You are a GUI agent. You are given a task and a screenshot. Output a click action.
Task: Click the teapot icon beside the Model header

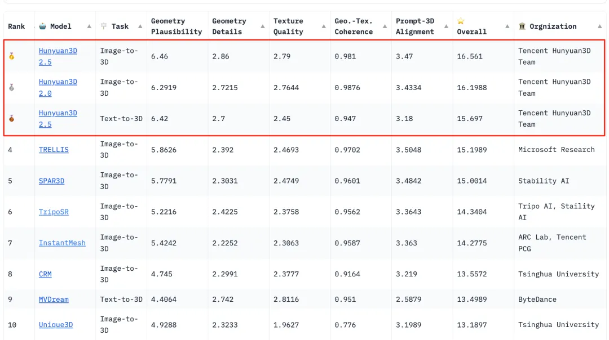coord(42,26)
